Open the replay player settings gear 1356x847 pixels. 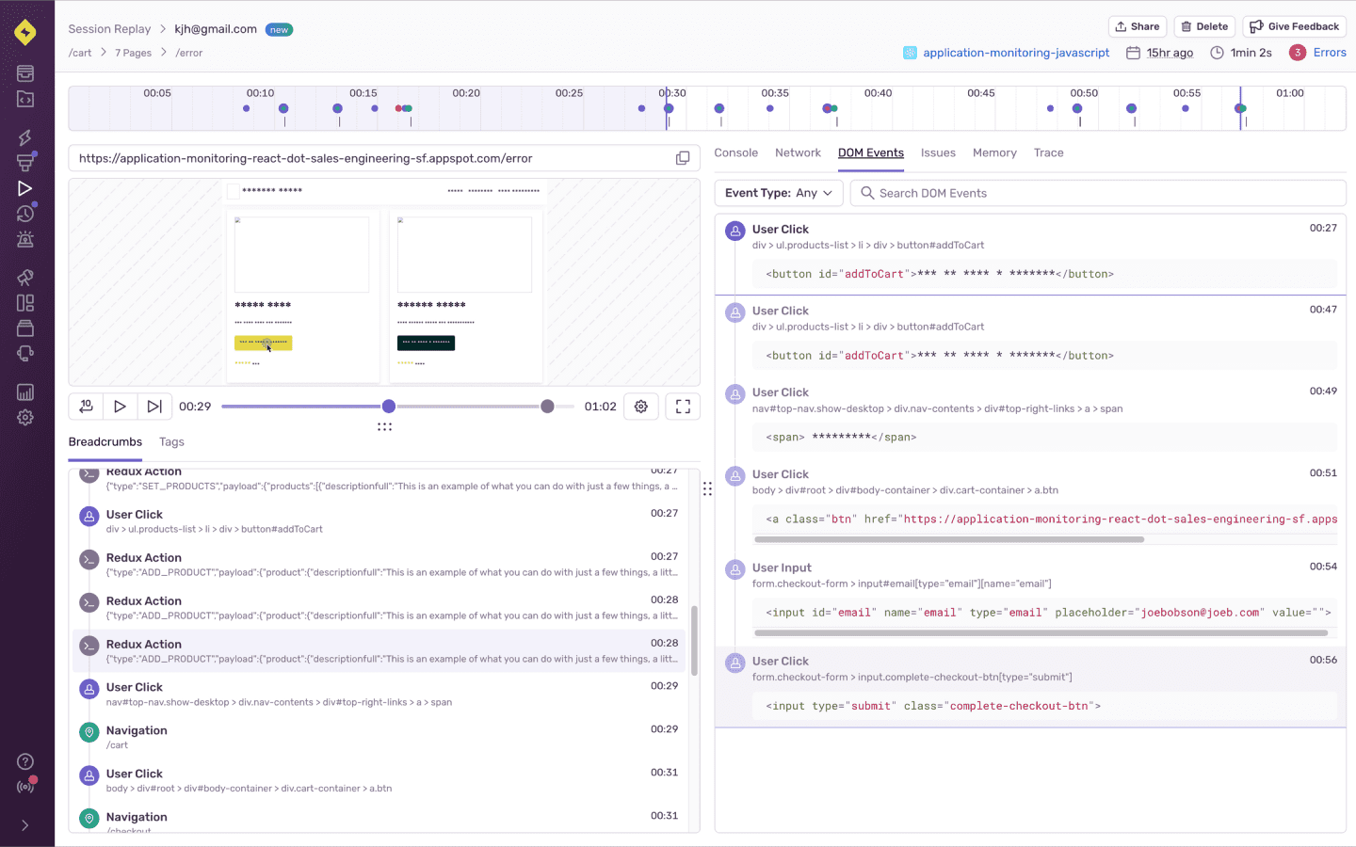coord(641,407)
